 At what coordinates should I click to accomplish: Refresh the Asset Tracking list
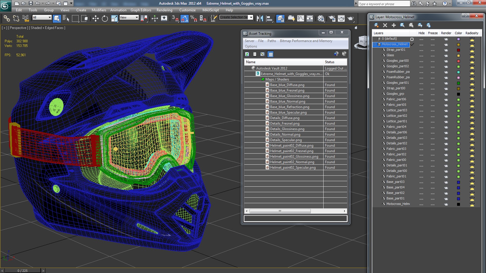(x=247, y=54)
